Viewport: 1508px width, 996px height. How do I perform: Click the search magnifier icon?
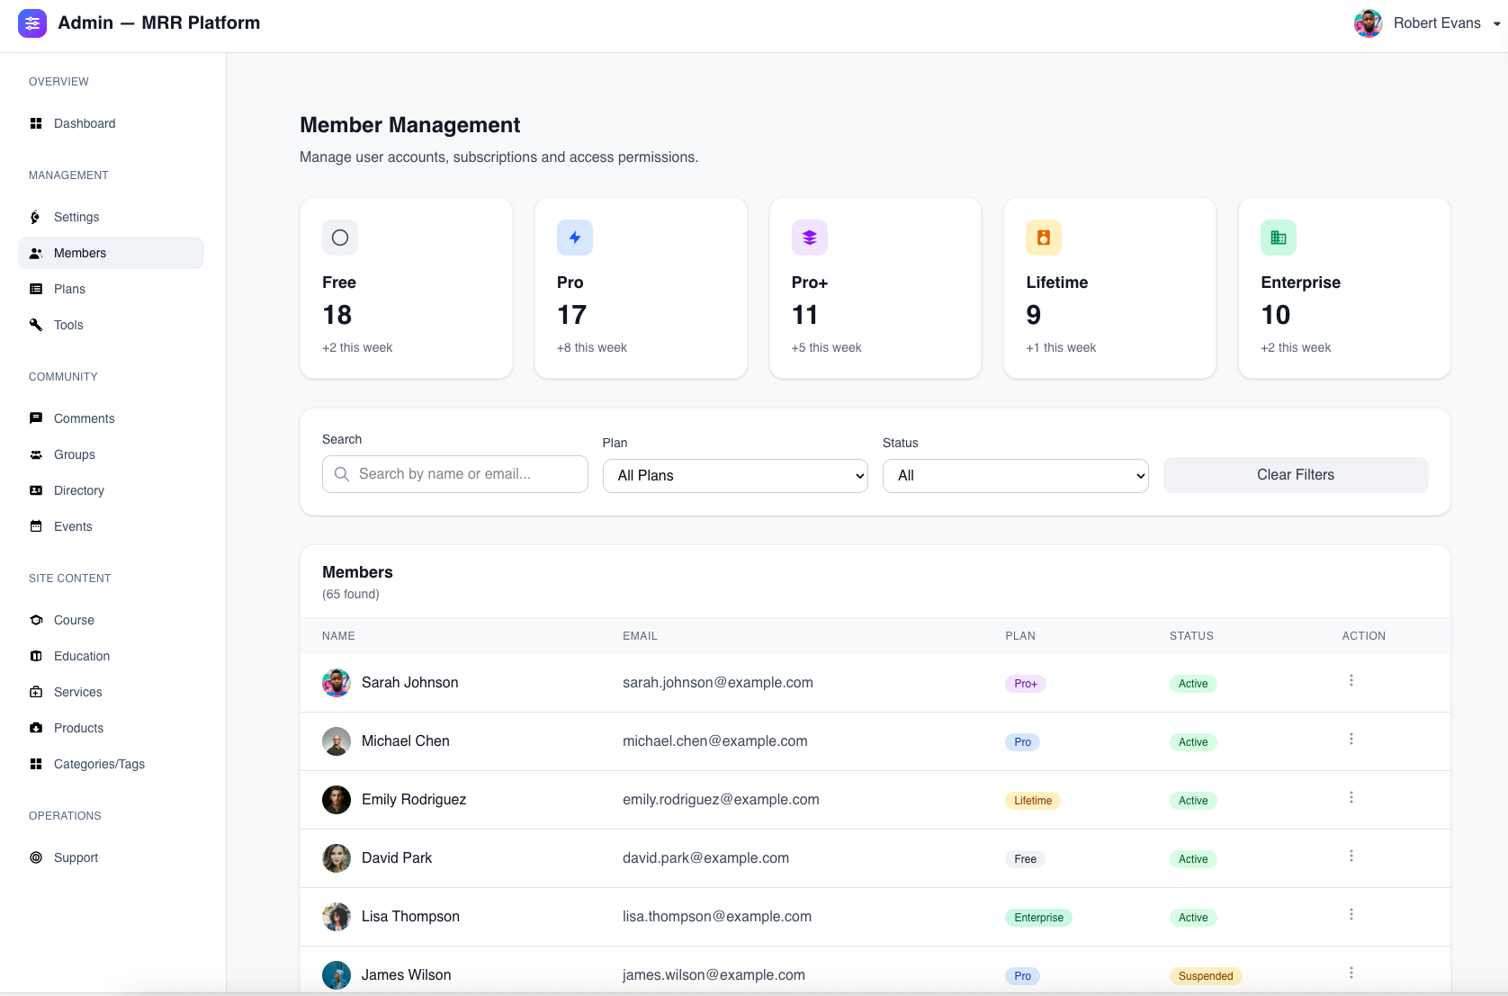point(341,473)
